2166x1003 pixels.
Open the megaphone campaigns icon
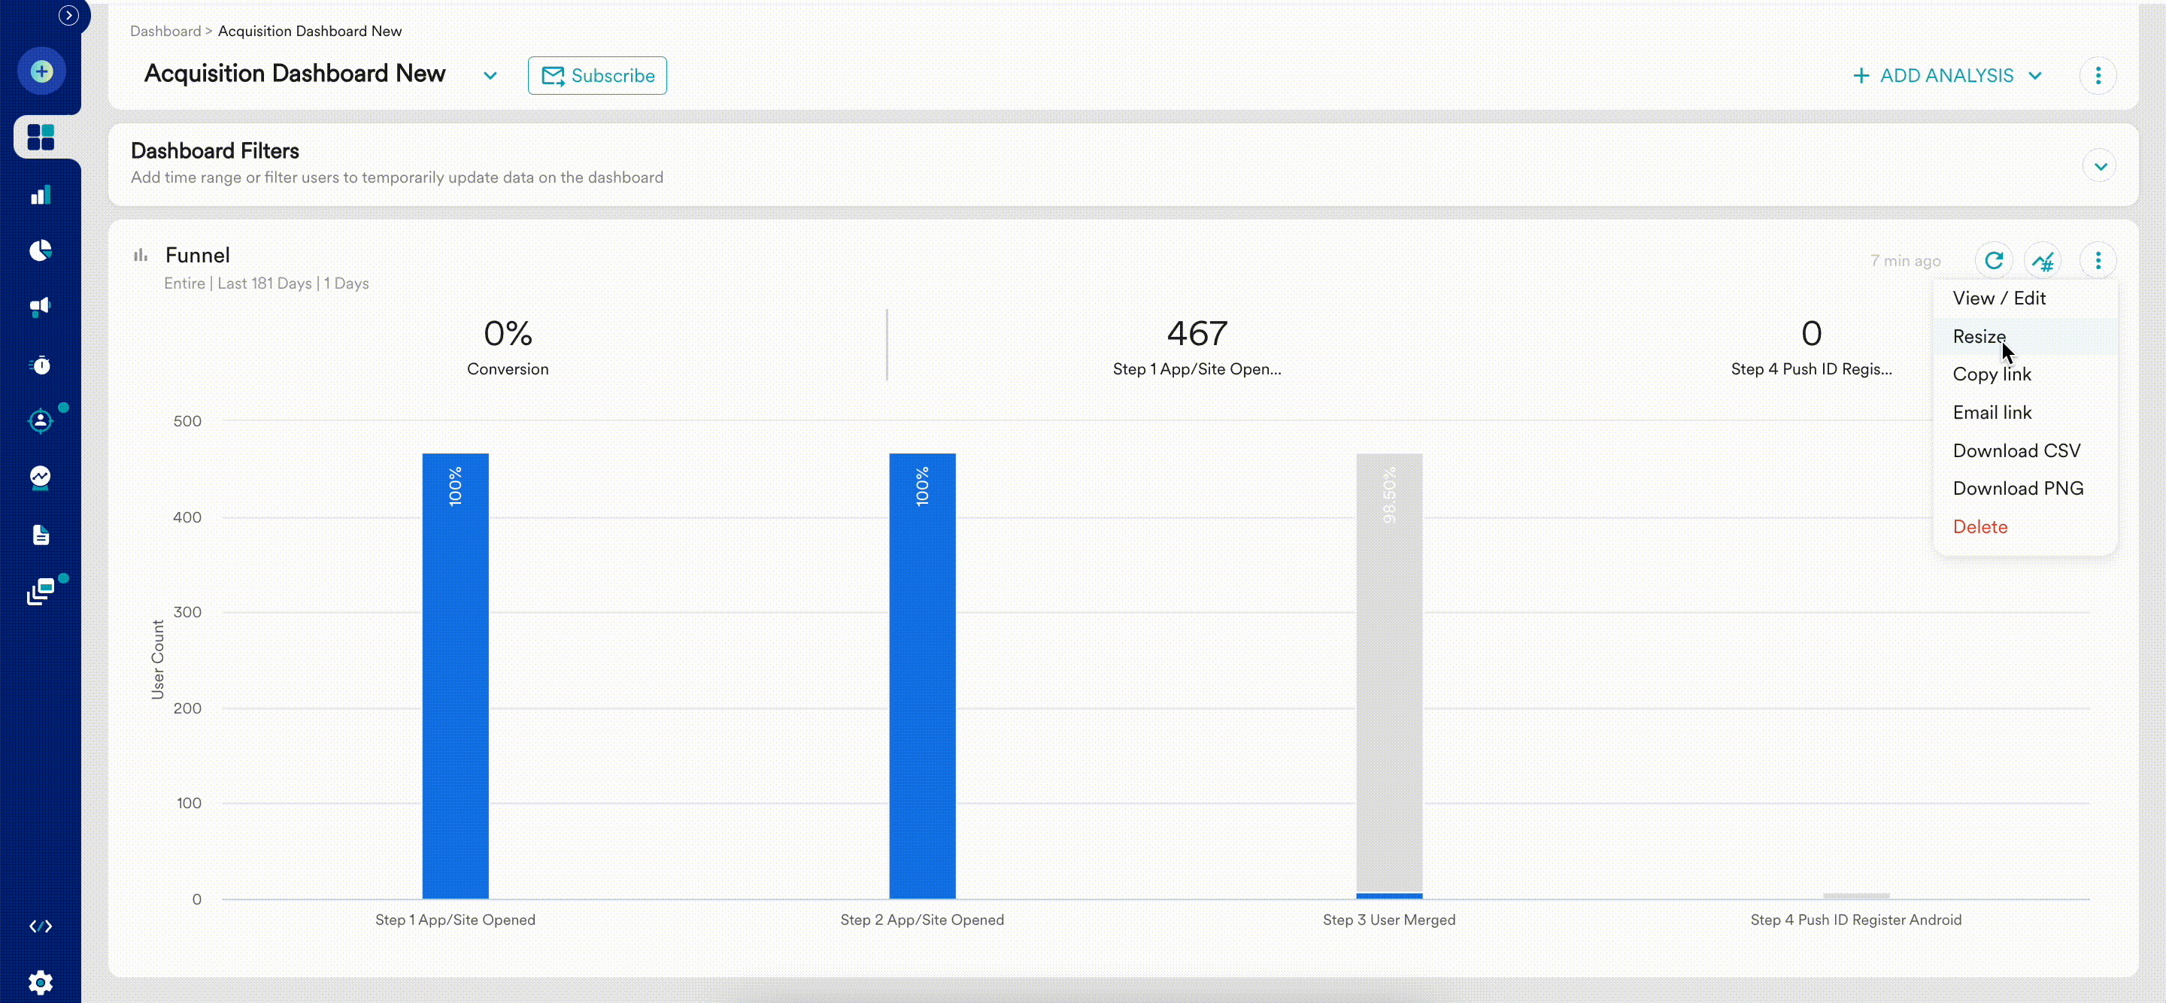tap(41, 307)
